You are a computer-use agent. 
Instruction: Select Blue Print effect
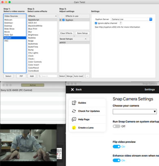42,29
